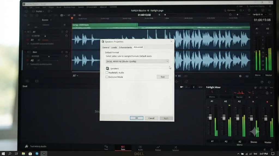Viewport: 279px width, 156px height.
Task: Open the Audio page tab at the bottom
Action: click(140, 148)
